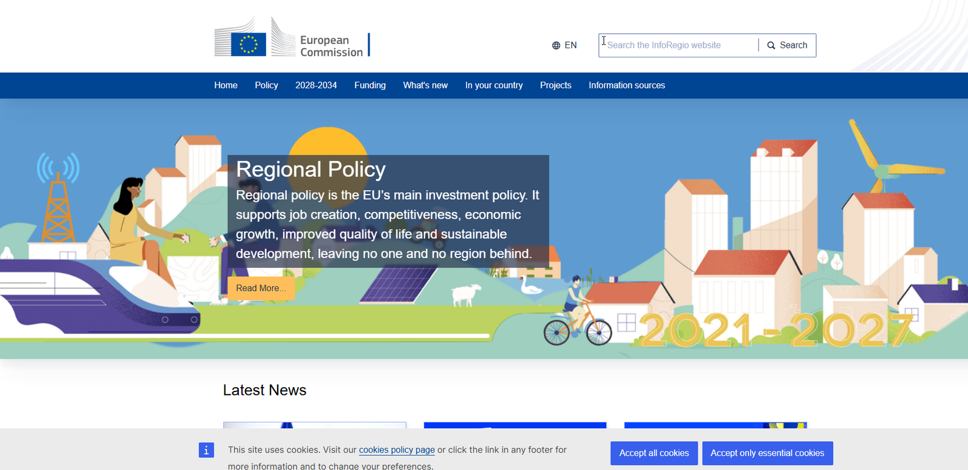The image size is (968, 470).
Task: Open the What's new menu
Action: (425, 85)
